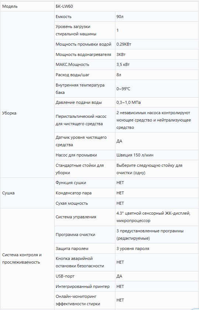Click the 0,3~1,0 МПа pressure value

(129, 103)
